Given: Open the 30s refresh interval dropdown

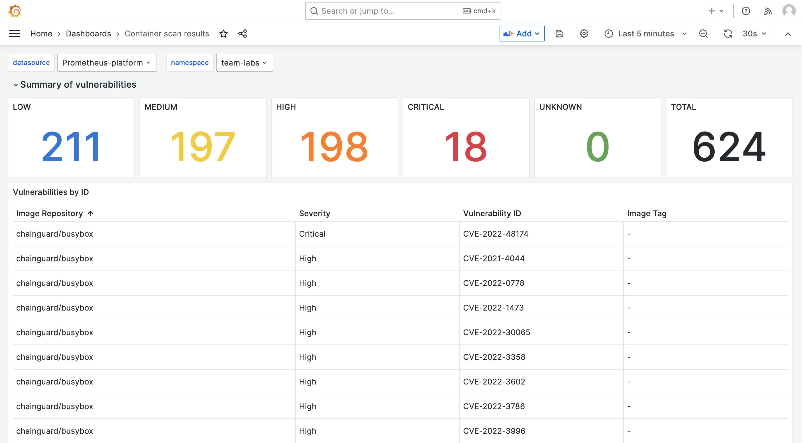Looking at the screenshot, I should pyautogui.click(x=754, y=34).
